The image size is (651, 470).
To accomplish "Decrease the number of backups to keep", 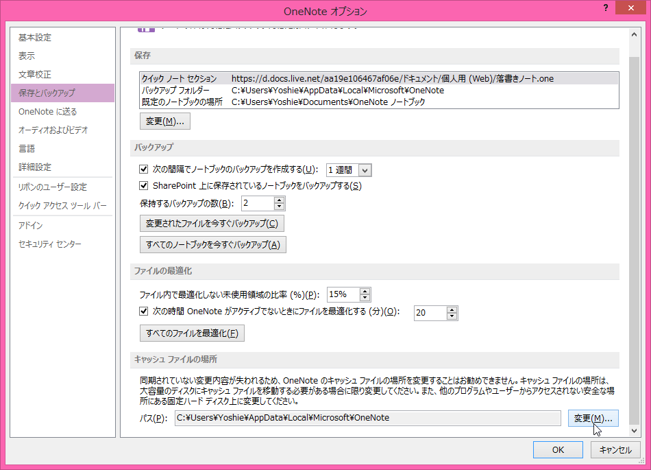I will [280, 207].
